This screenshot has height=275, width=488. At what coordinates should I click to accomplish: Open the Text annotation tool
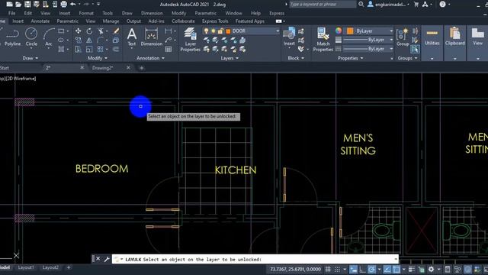click(x=132, y=37)
